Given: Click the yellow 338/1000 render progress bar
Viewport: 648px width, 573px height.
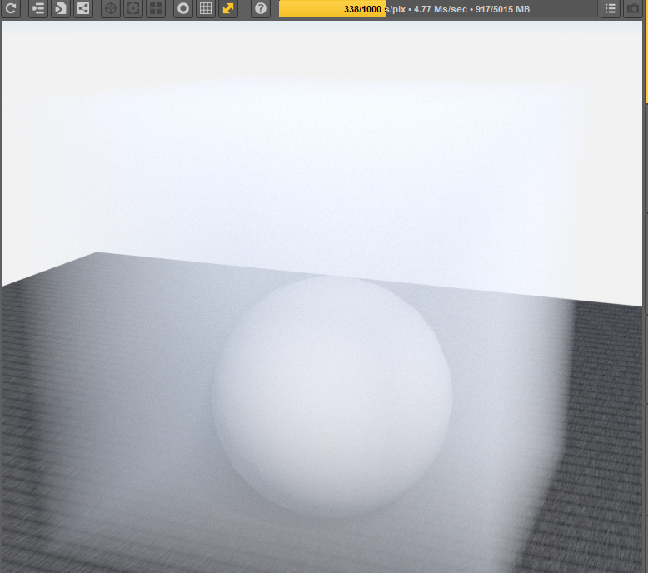Looking at the screenshot, I should (332, 9).
